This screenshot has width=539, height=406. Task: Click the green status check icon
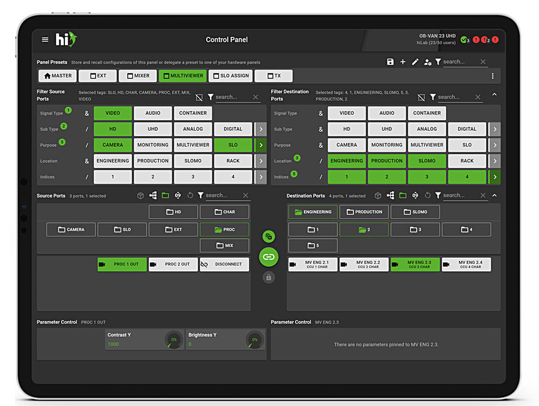[464, 39]
